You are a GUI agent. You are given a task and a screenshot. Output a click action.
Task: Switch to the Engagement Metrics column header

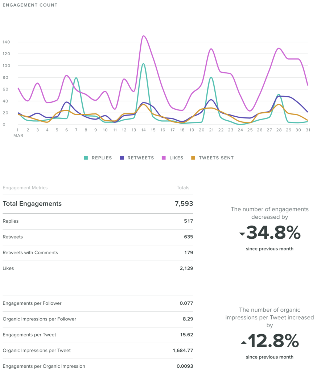(25, 188)
